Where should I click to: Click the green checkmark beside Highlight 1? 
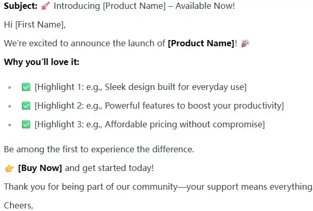pyautogui.click(x=26, y=87)
